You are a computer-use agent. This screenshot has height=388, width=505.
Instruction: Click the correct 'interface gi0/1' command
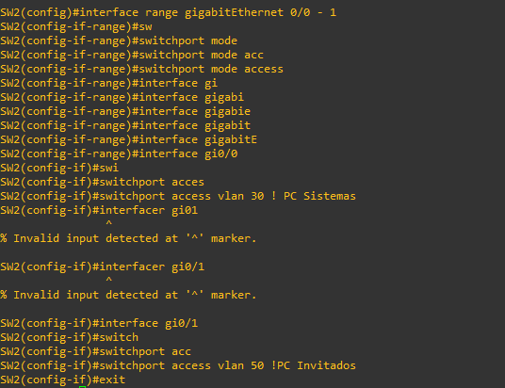pos(149,323)
